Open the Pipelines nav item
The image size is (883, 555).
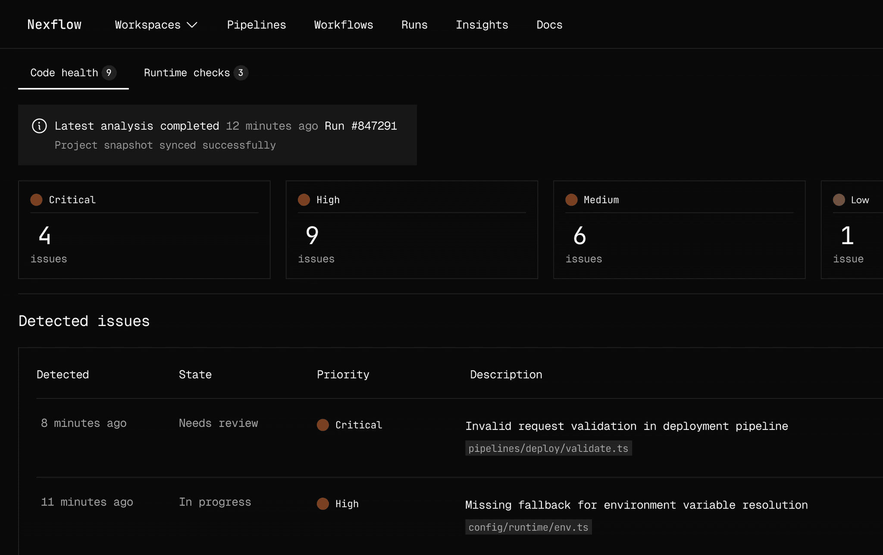[x=257, y=25]
